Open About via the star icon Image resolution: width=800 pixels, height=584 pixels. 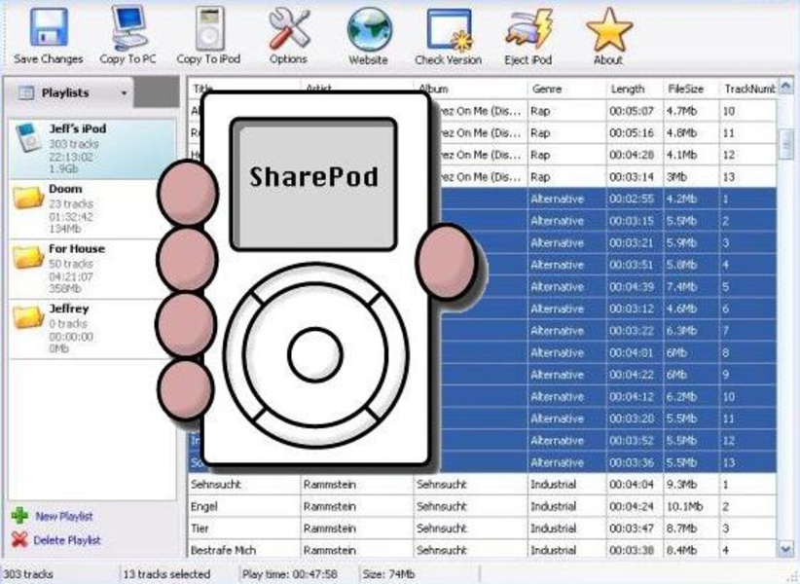[x=608, y=29]
